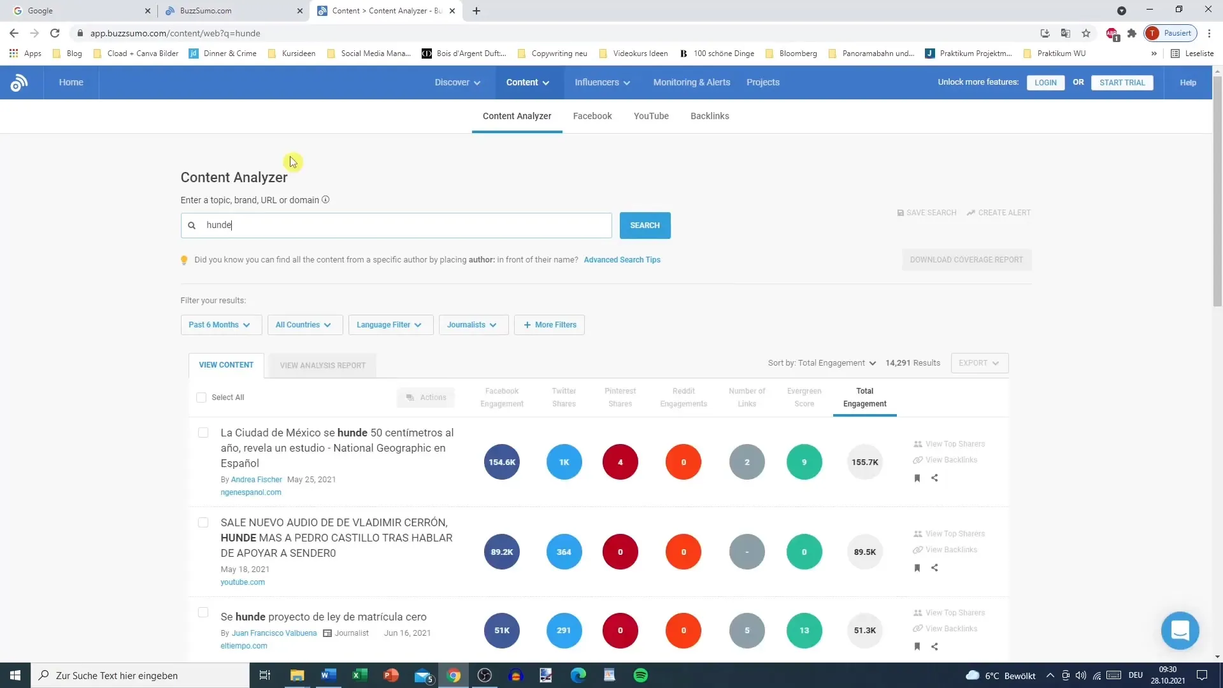Click the export data icon
Image resolution: width=1223 pixels, height=688 pixels.
pyautogui.click(x=978, y=363)
